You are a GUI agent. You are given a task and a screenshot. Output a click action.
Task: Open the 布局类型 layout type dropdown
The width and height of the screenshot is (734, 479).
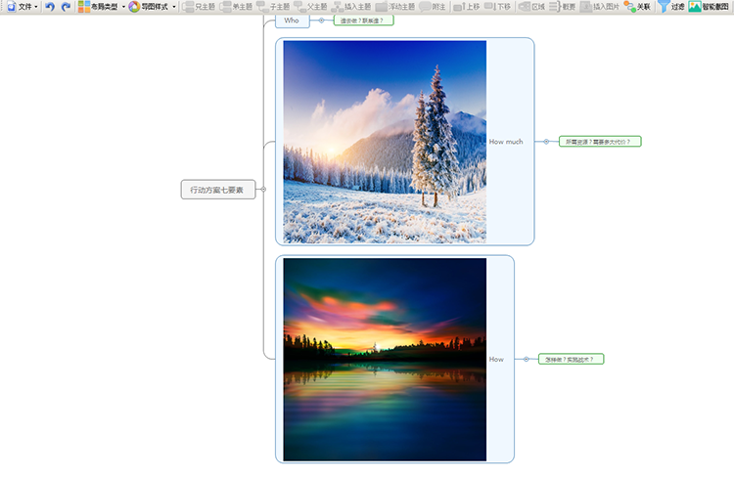pos(102,7)
